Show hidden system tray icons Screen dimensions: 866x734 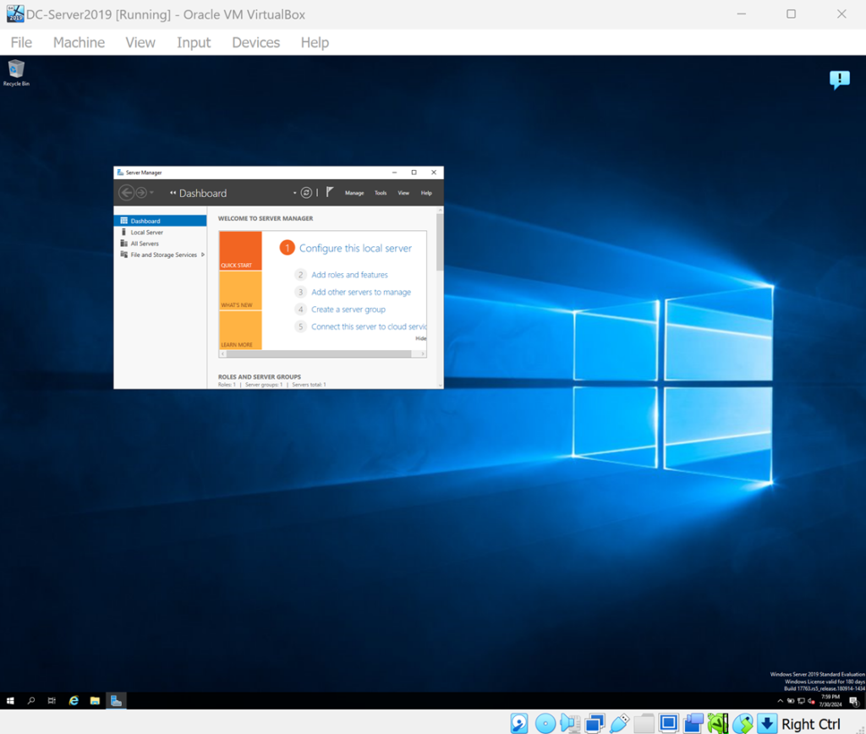pos(780,701)
